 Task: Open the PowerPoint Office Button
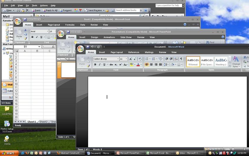point(61,34)
